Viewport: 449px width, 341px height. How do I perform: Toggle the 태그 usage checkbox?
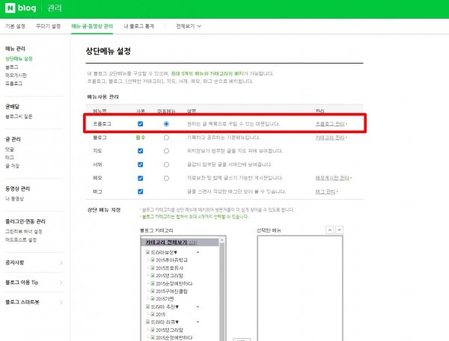click(x=140, y=192)
